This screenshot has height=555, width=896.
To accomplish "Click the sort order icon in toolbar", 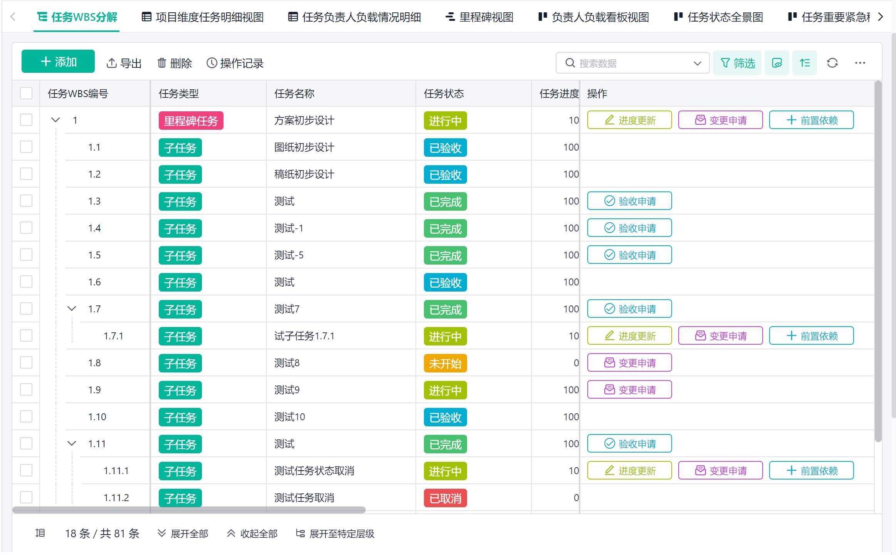I will pos(804,63).
